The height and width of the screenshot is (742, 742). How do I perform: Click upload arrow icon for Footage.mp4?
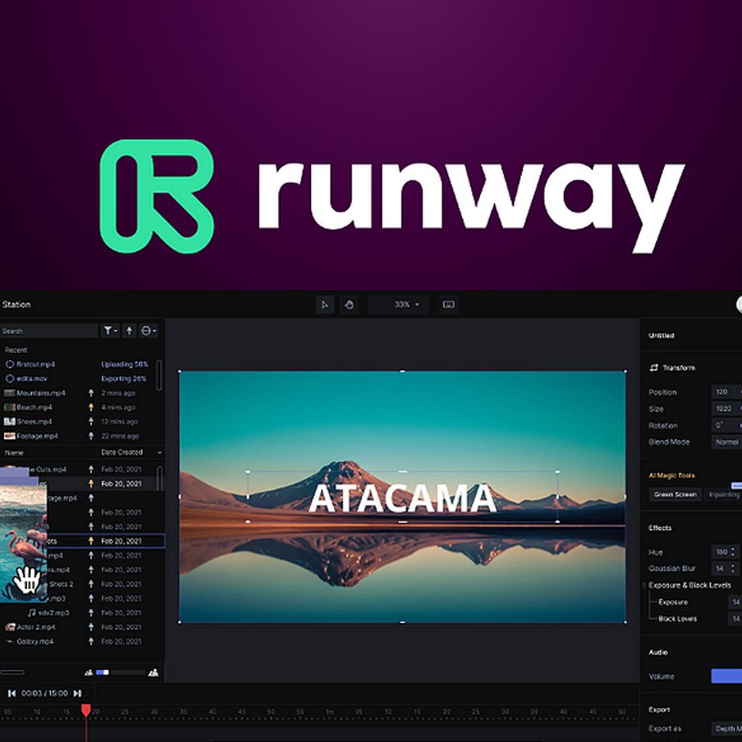(91, 435)
